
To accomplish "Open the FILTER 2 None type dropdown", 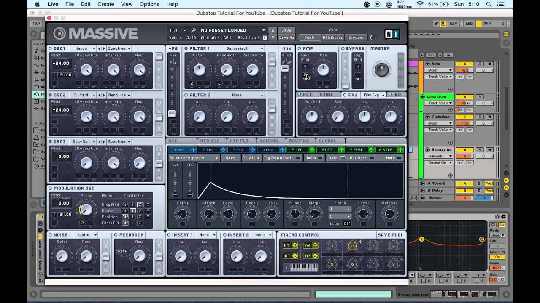I will tap(238, 95).
